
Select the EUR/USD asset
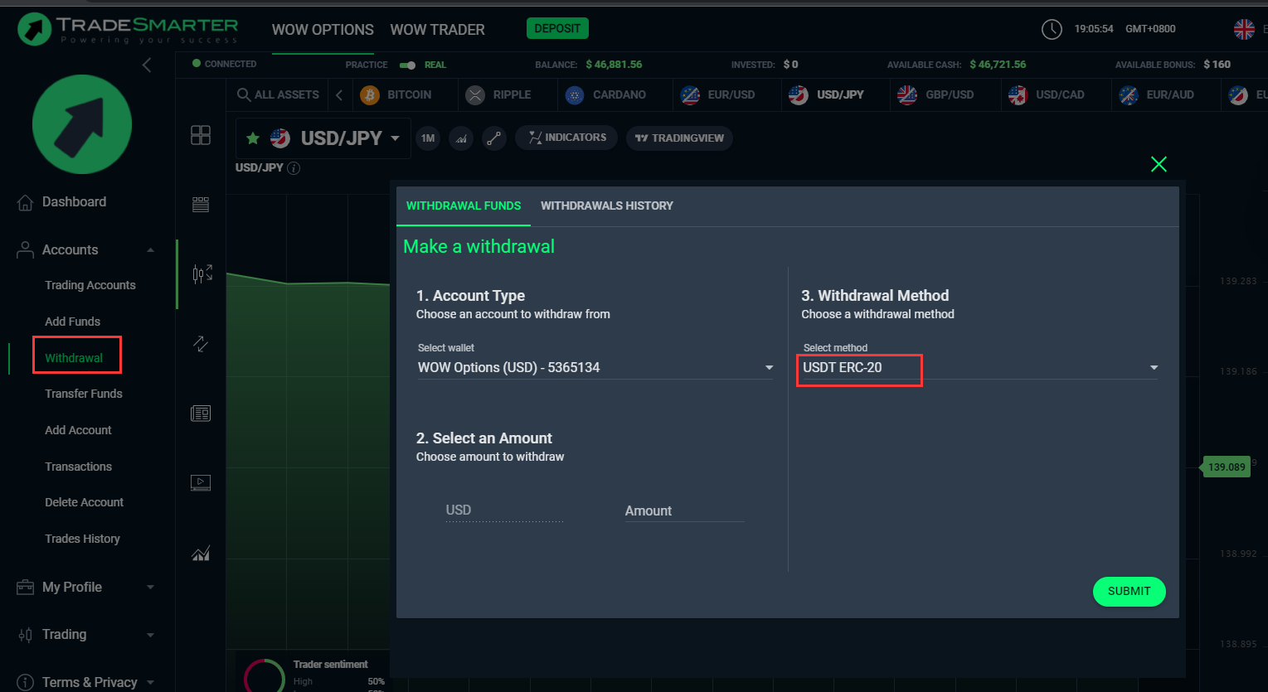[718, 94]
